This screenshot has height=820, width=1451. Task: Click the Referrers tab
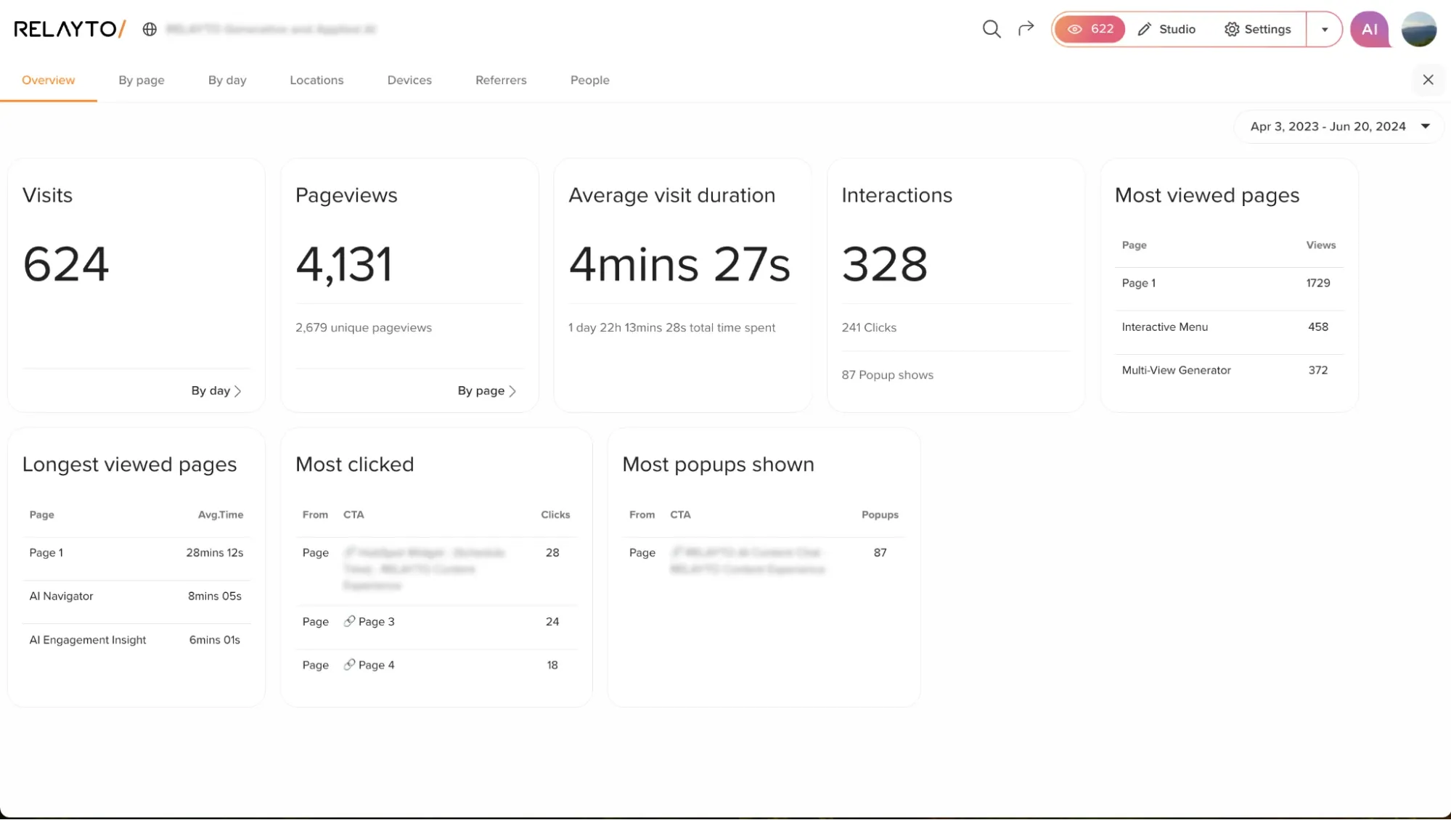point(502,80)
